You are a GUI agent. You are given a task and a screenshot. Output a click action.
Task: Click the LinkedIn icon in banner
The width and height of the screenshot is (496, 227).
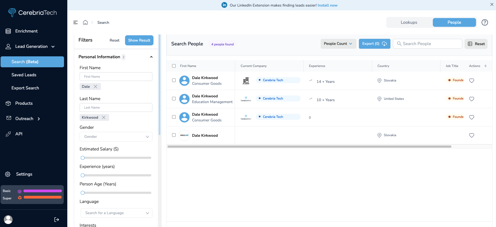click(x=224, y=5)
